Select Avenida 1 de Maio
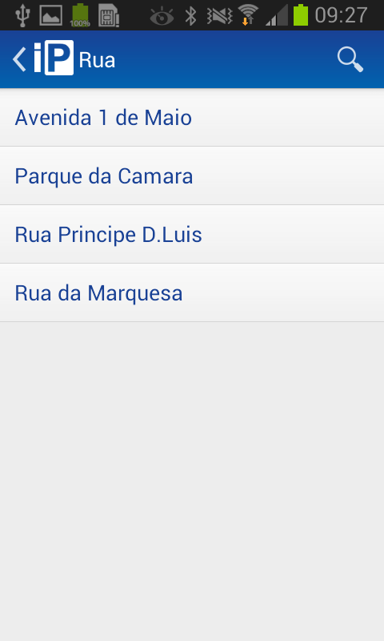The width and height of the screenshot is (384, 641). [192, 118]
